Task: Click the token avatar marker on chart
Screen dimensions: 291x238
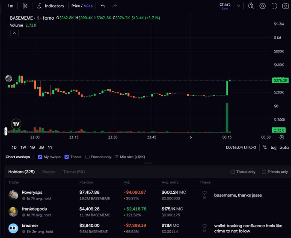Action: [9, 78]
